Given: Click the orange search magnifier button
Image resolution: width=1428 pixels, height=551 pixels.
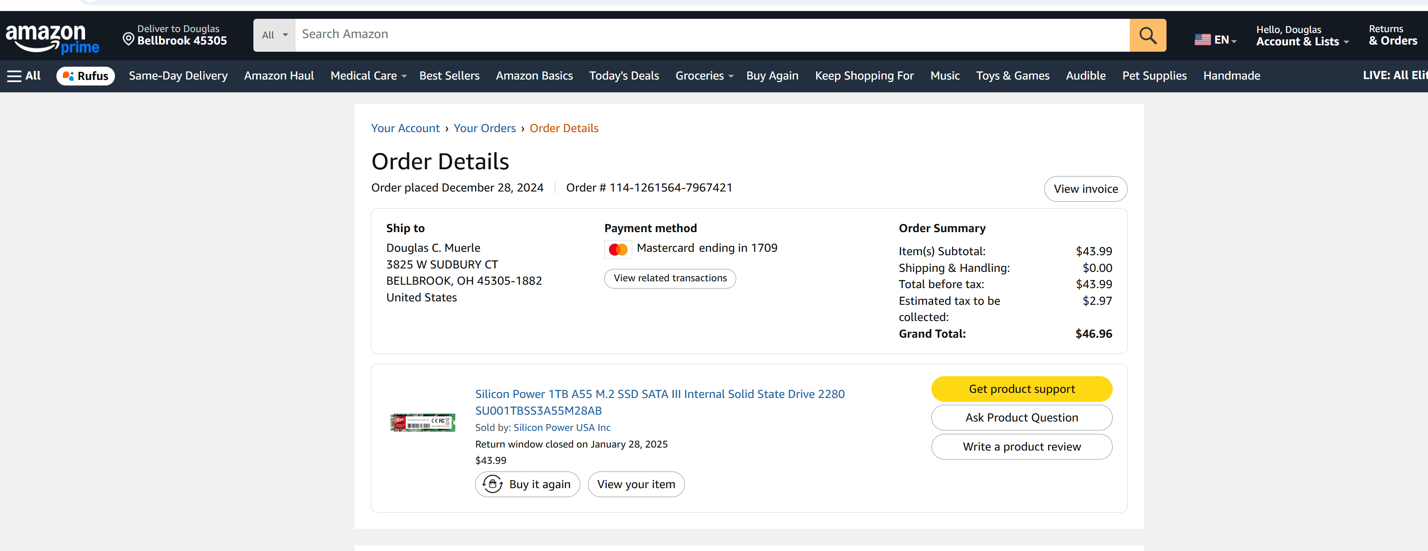Looking at the screenshot, I should (x=1147, y=35).
